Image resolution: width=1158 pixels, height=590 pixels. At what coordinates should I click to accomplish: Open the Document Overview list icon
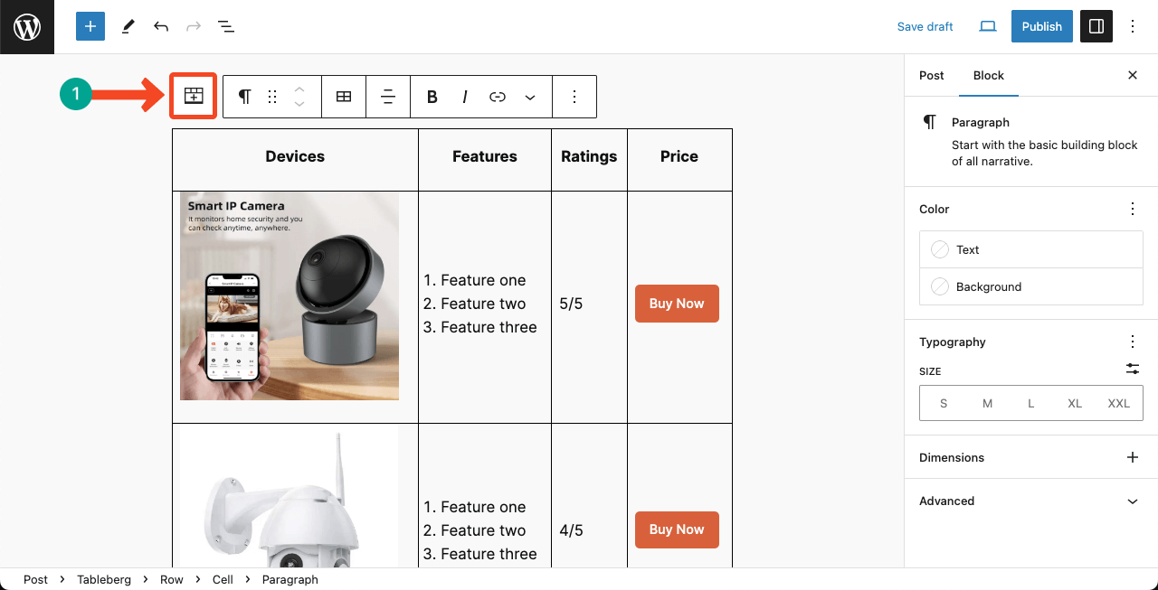coord(225,26)
